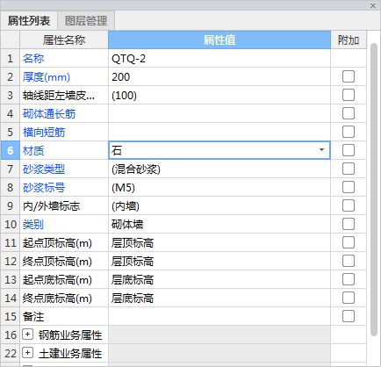Tick the 附加 checkbox for 终点顶标高(m)
381x367 pixels.
point(349,261)
